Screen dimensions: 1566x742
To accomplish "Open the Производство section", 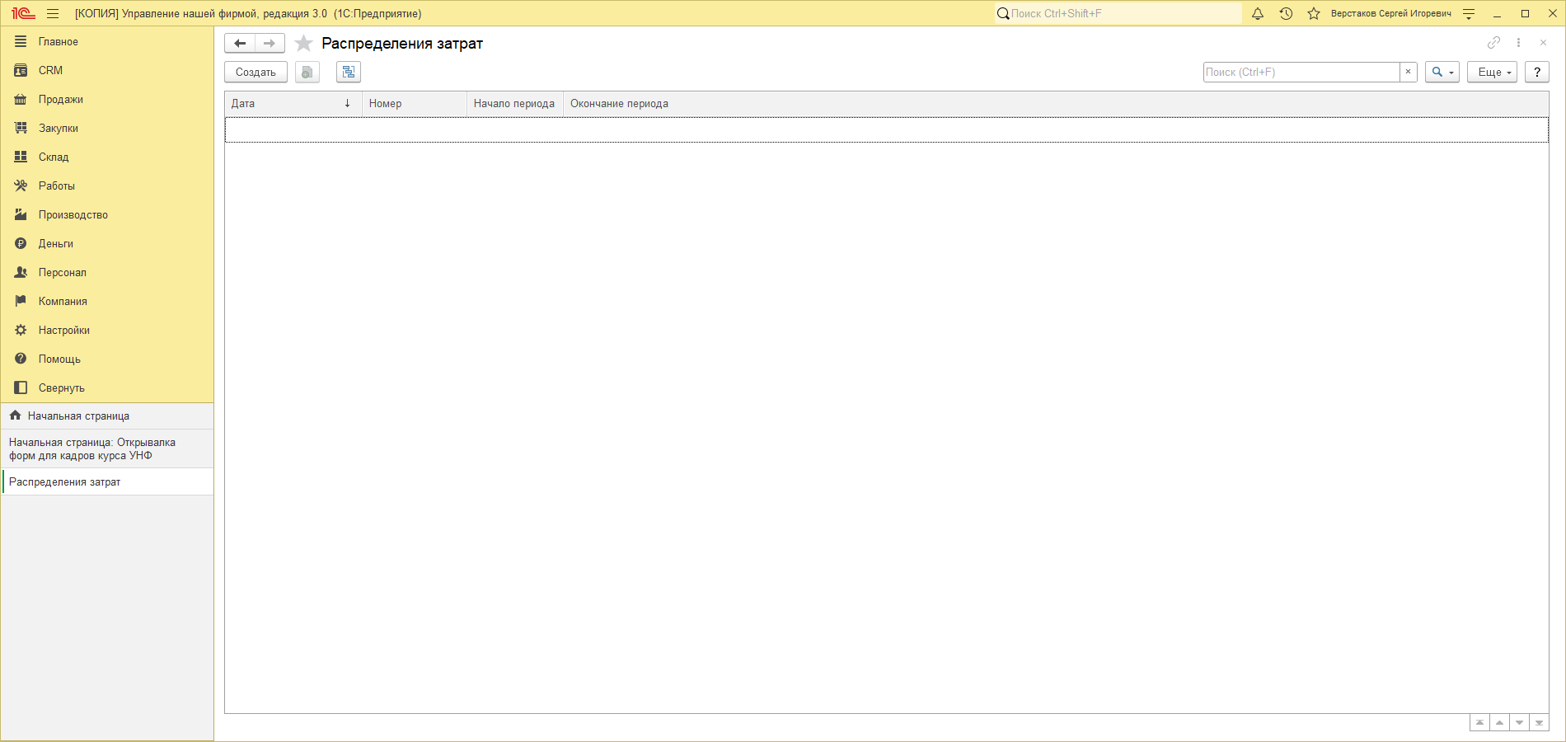I will pyautogui.click(x=107, y=214).
